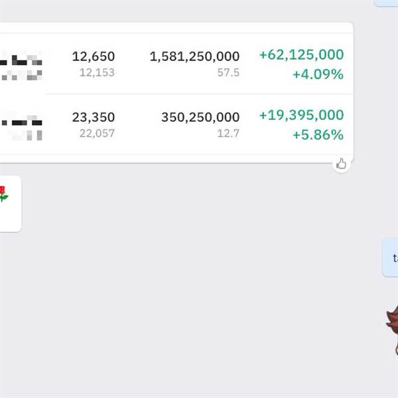Click the blurred stock name in first row

(21, 67)
